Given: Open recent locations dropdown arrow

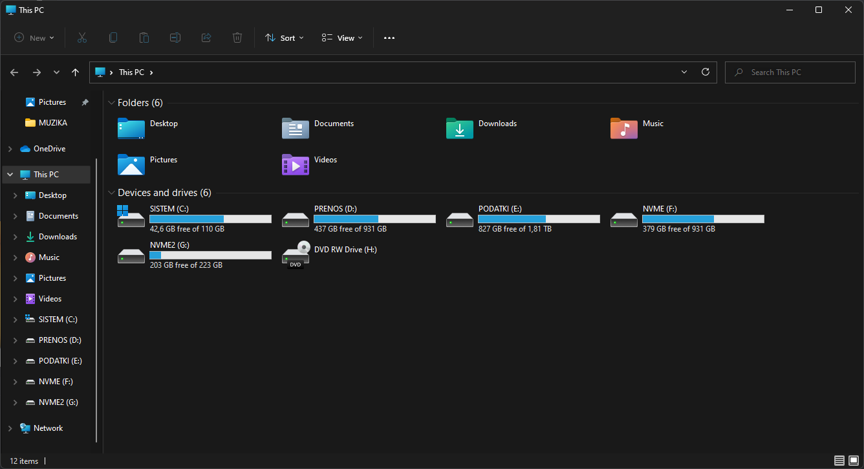Looking at the screenshot, I should pos(56,72).
